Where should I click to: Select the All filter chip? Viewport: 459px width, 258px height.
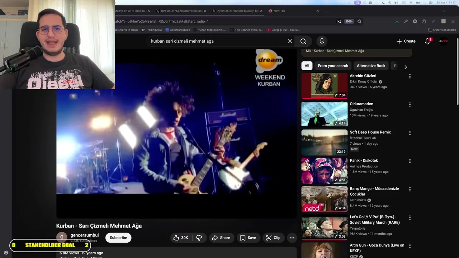(307, 66)
